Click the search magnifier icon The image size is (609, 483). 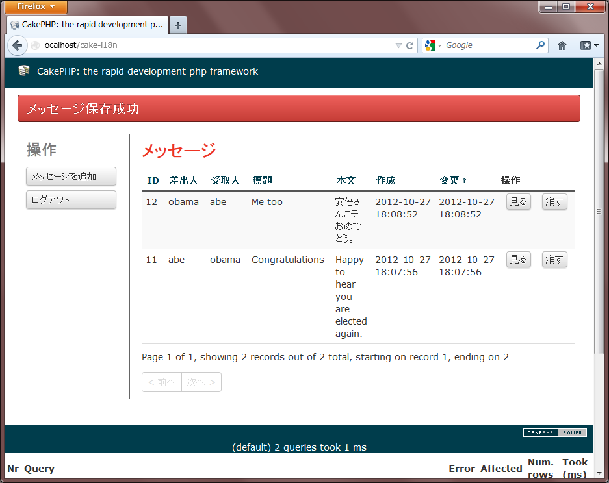point(540,45)
